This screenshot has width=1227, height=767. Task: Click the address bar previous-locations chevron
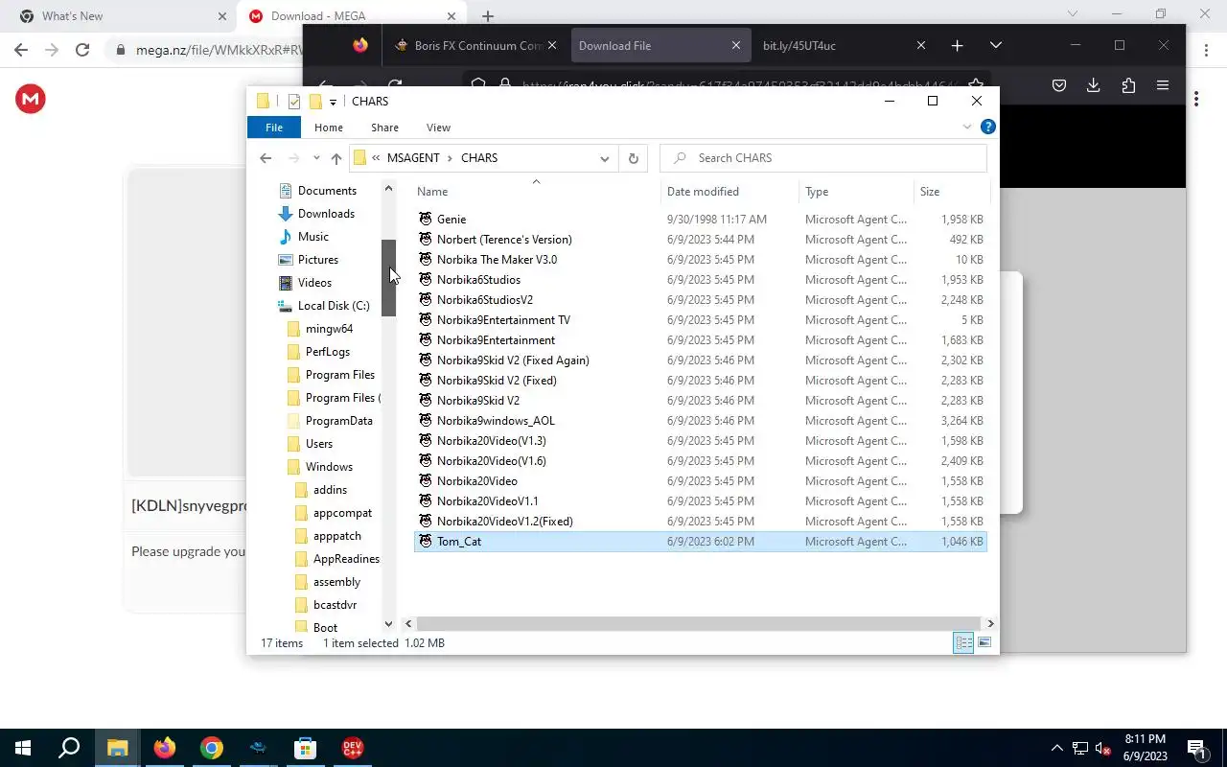click(376, 158)
